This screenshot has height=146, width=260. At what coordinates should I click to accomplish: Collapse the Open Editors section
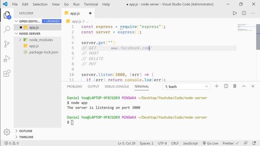pos(16,21)
